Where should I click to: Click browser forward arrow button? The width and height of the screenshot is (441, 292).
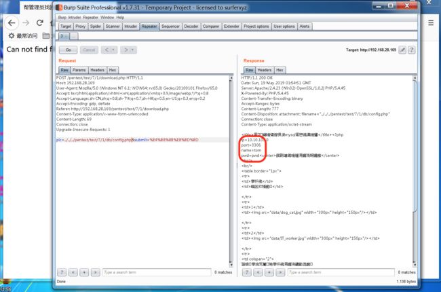click(x=26, y=23)
